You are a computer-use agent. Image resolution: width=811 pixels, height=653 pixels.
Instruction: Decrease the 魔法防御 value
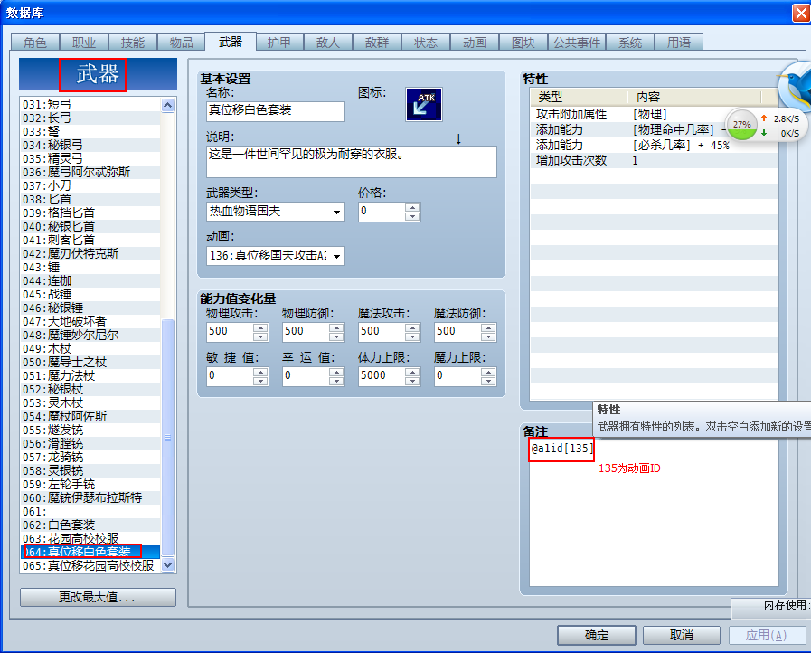click(x=488, y=336)
